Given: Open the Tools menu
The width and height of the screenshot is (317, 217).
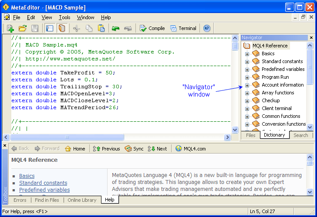Looking at the screenshot, I should click(x=64, y=17).
